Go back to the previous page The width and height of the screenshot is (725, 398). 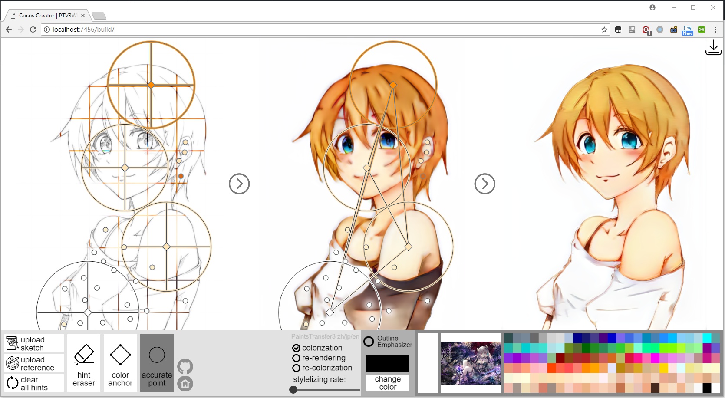click(x=9, y=30)
